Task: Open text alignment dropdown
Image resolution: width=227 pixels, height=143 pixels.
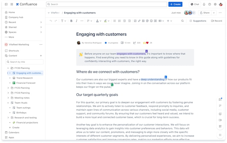Action: (x=89, y=21)
